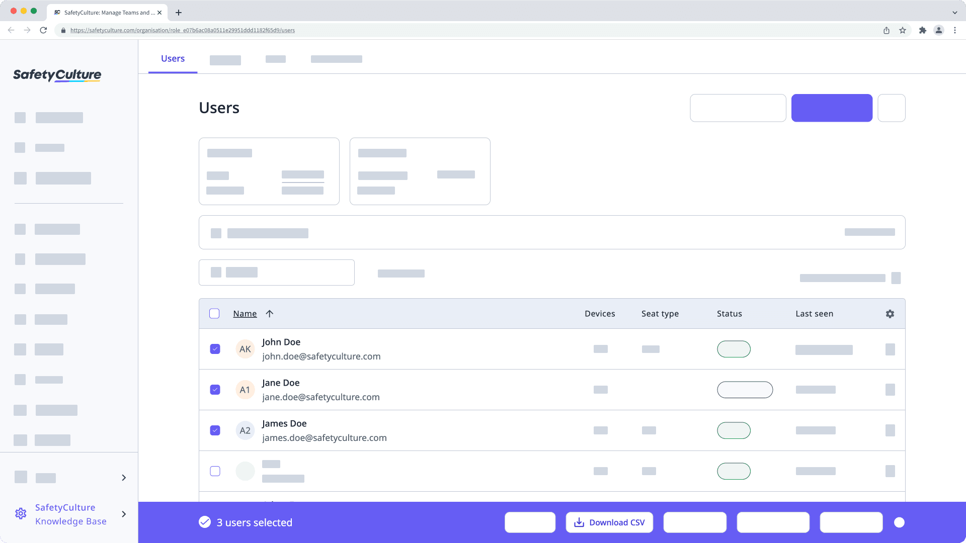Screen dimensions: 966x543
Task: Sort by Name using the sort arrow
Action: pos(270,313)
